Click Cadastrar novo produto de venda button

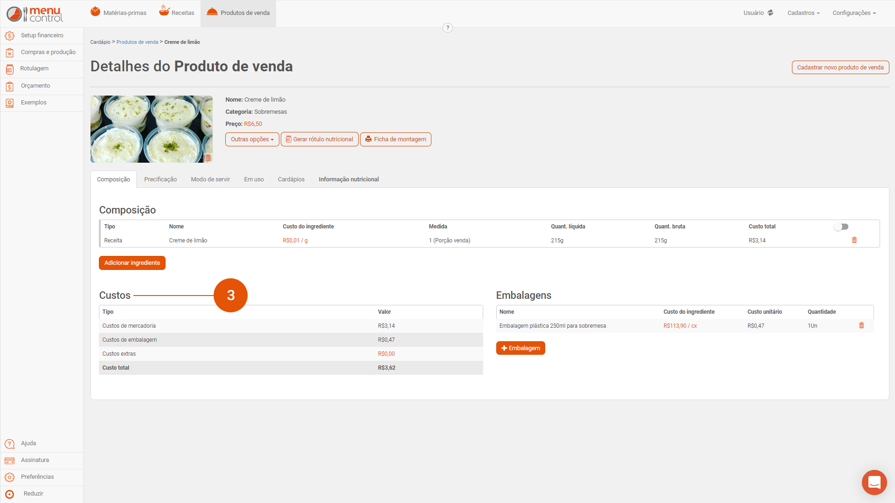(x=840, y=68)
